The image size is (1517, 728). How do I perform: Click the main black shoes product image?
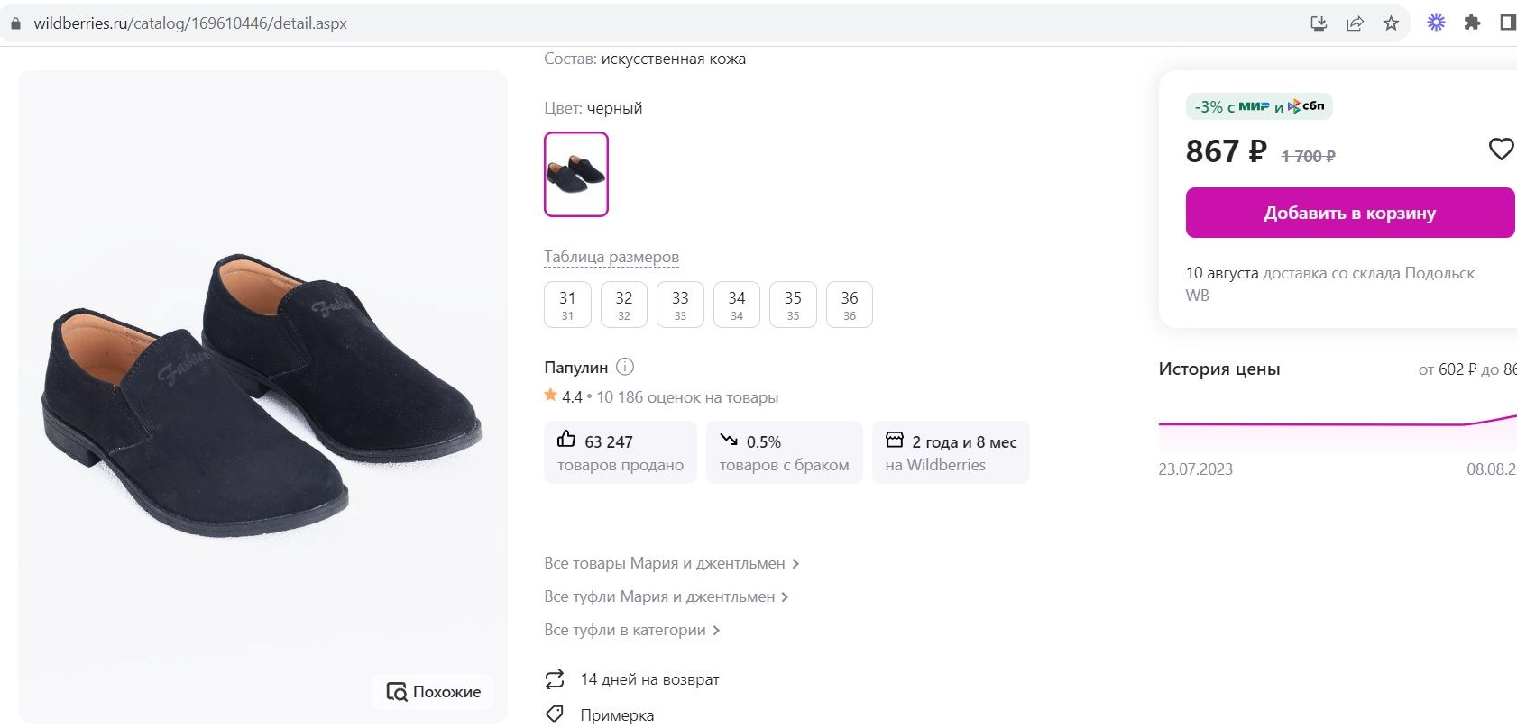pos(262,396)
